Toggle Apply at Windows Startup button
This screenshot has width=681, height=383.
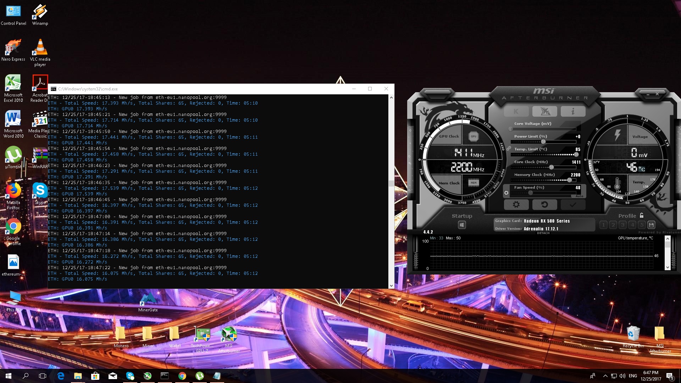(462, 225)
